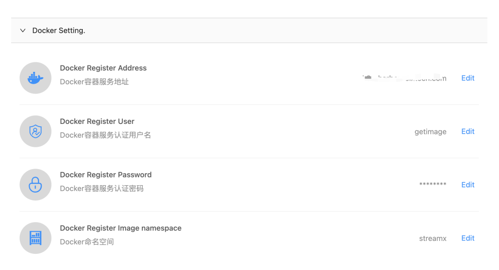Viewport: 499px width, 270px height.
Task: Click the streamx namespace value
Action: [432, 238]
